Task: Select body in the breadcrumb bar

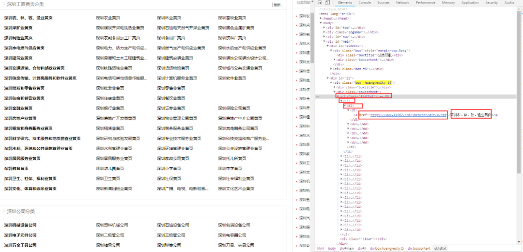Action: [332, 248]
